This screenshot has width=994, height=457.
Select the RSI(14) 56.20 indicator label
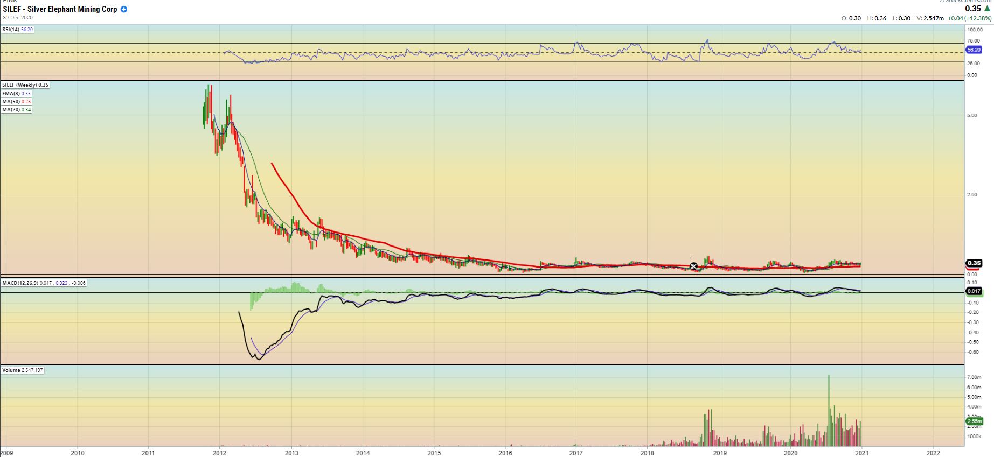(18, 30)
